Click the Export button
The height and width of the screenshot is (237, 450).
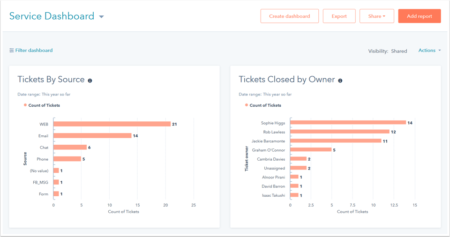tap(339, 16)
